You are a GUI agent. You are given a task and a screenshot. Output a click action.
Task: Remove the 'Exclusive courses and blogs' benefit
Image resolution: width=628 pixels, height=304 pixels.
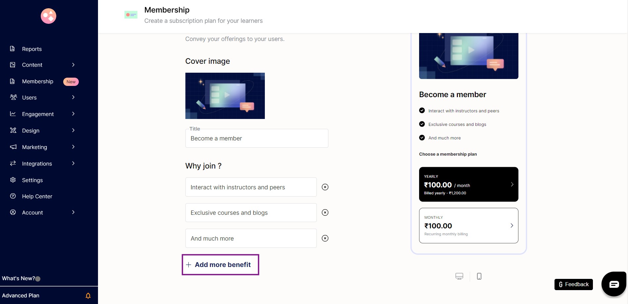tap(325, 212)
